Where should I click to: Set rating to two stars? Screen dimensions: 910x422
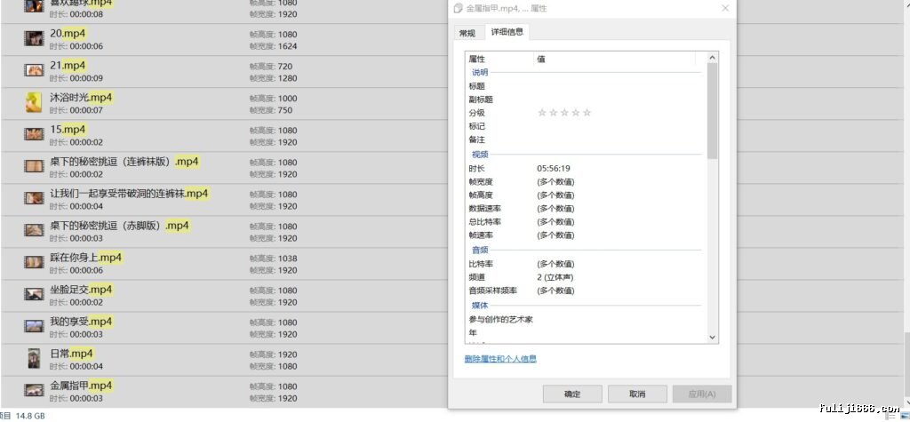pos(553,113)
